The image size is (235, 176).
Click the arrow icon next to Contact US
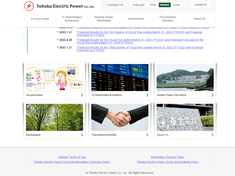pyautogui.click(x=107, y=5)
